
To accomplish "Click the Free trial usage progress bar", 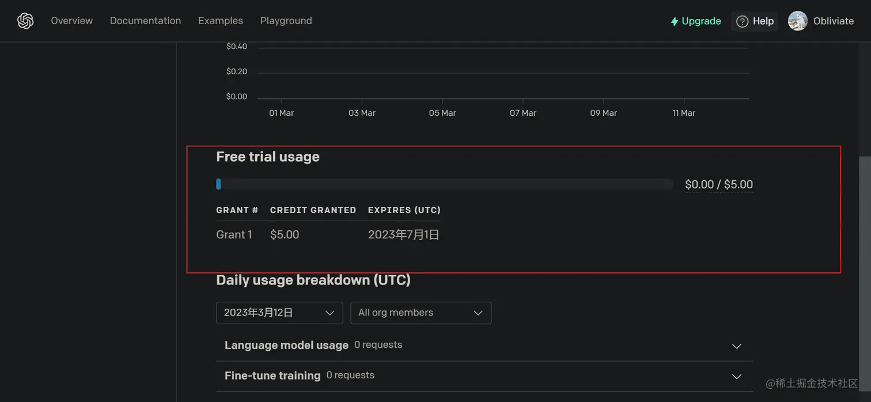I will tap(444, 184).
